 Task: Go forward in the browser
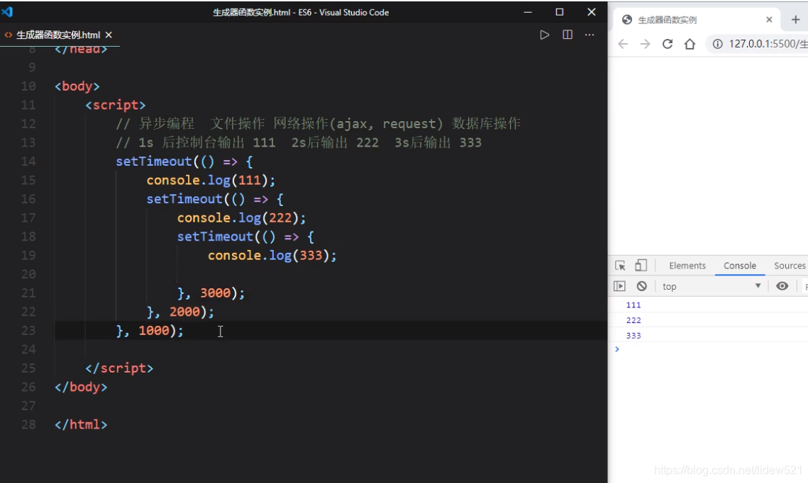tap(645, 44)
